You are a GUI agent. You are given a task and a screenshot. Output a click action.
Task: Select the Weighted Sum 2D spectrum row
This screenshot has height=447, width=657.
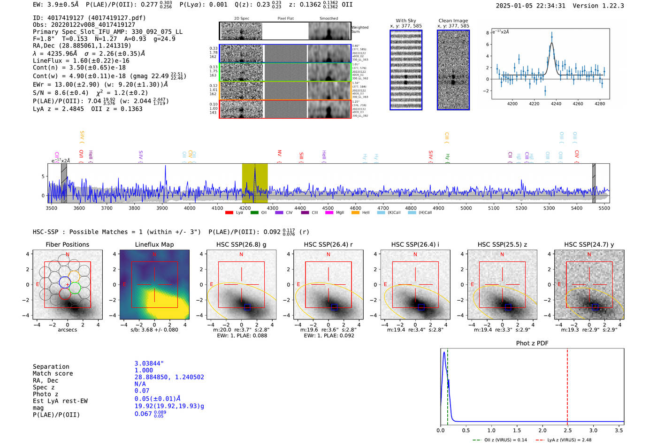tap(285, 31)
